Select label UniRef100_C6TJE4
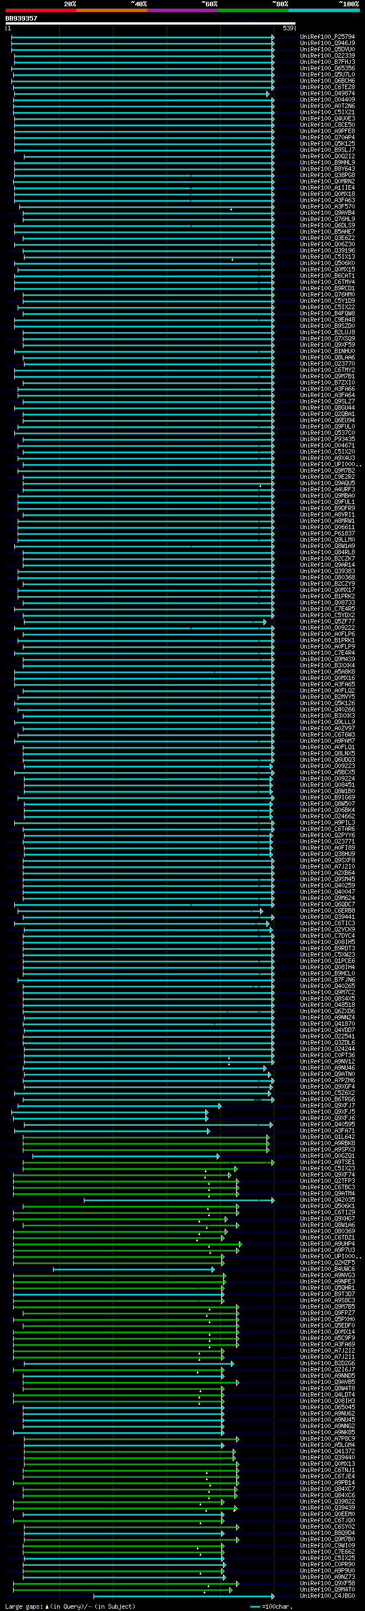This screenshot has width=365, height=1611. (x=327, y=1476)
